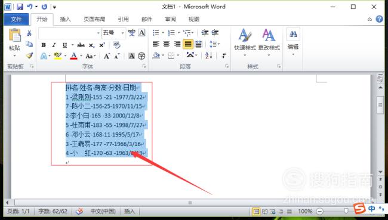Open Word Help question mark
Screen dimensions: 388x220
(x=379, y=19)
